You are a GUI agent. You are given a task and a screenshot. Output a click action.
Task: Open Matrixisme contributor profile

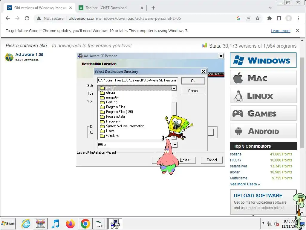click(x=238, y=178)
